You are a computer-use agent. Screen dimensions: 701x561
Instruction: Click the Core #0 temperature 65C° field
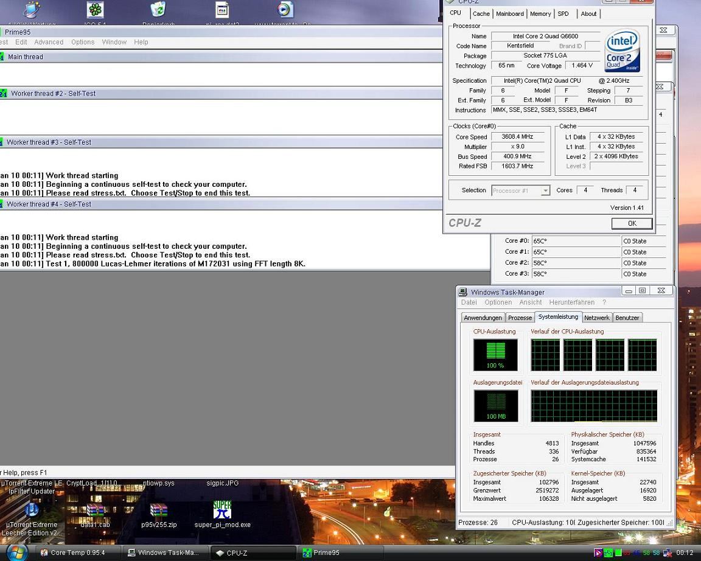click(576, 241)
